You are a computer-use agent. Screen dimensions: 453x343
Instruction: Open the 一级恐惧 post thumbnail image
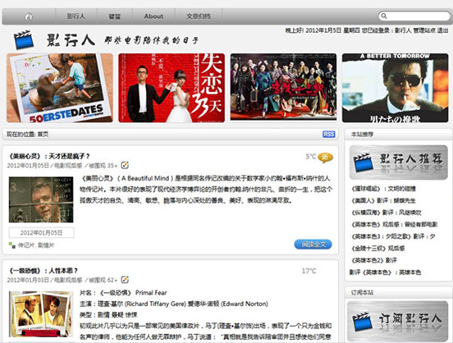click(40, 314)
